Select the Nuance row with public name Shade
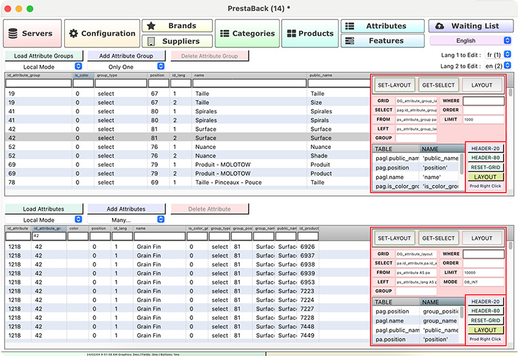 tap(194, 156)
